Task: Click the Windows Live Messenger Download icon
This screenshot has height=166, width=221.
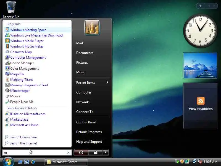Action: [x=7, y=35]
